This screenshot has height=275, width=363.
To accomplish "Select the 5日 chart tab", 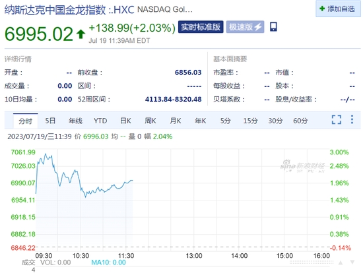I will (50, 121).
